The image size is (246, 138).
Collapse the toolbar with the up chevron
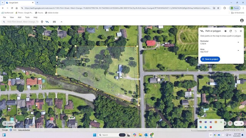pos(61,22)
